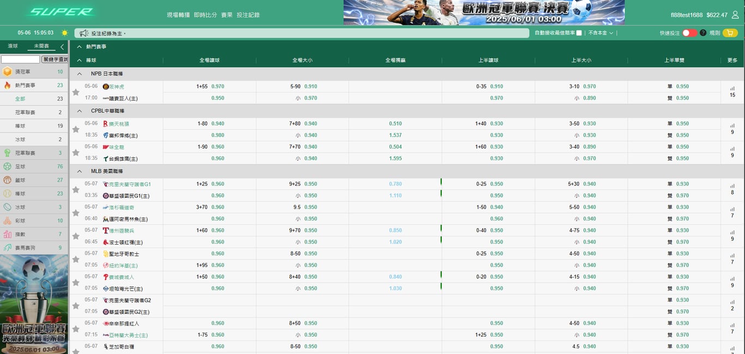Star the 克里夫蘭守護者G1 match
Image resolution: width=745 pixels, height=354 pixels.
click(x=76, y=190)
